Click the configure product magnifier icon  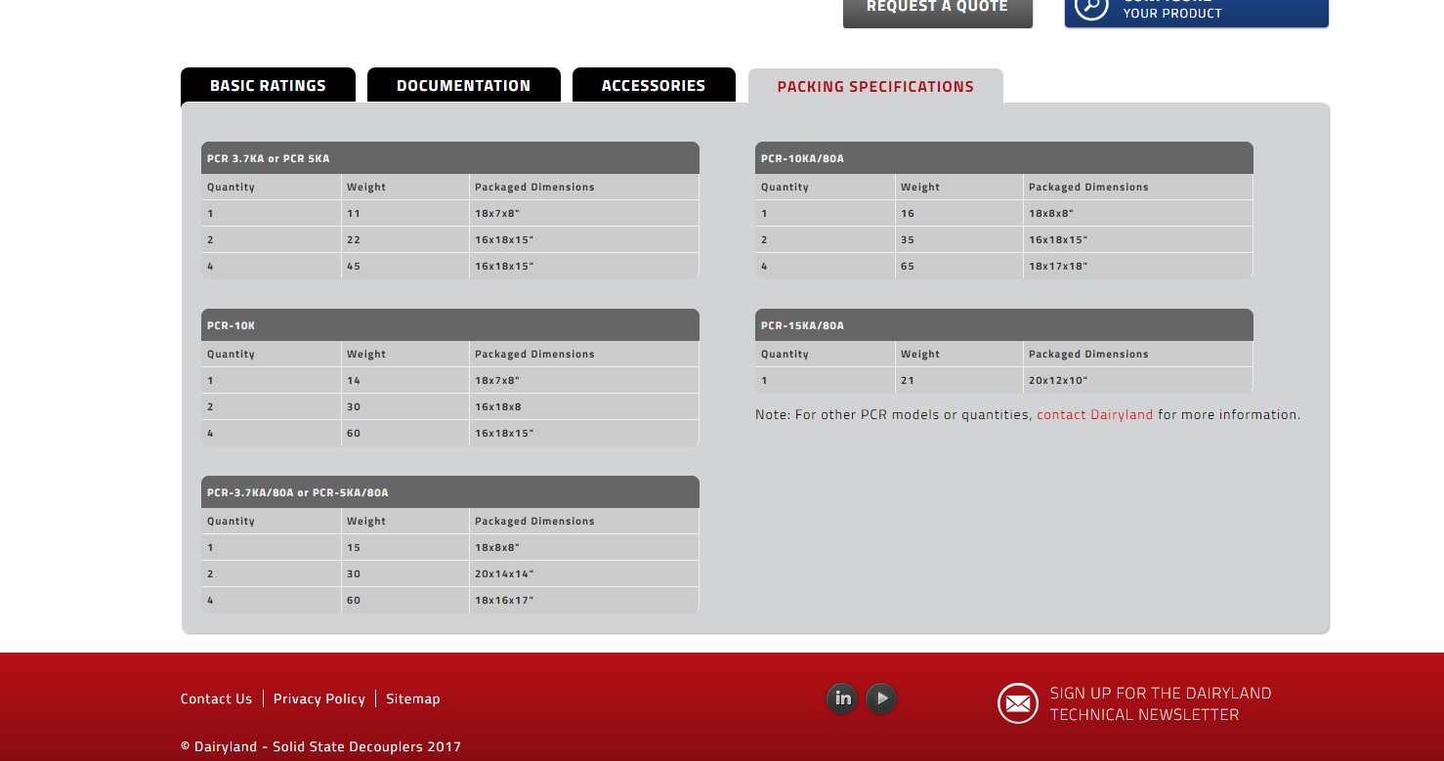tap(1091, 6)
